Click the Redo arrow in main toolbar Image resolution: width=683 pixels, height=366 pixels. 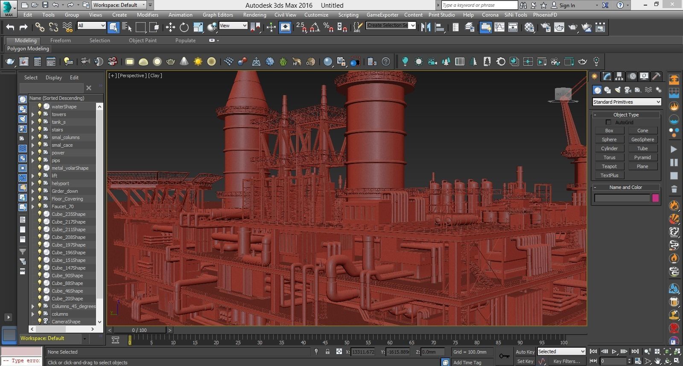pos(23,27)
